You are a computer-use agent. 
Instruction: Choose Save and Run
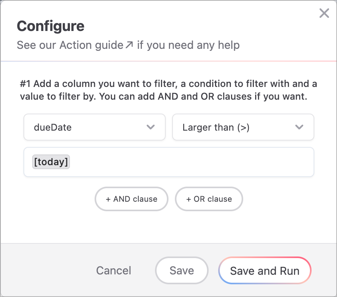[x=265, y=270]
